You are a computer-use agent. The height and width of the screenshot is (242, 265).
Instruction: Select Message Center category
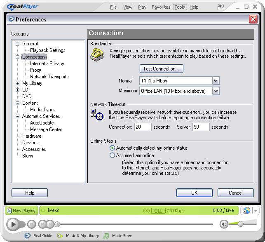click(x=46, y=129)
